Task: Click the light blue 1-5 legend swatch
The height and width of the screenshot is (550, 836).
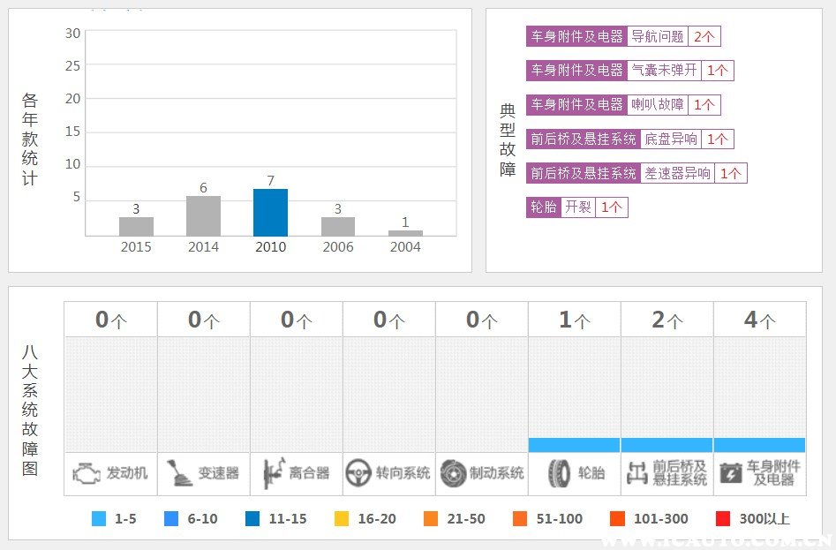Action: pyautogui.click(x=99, y=519)
